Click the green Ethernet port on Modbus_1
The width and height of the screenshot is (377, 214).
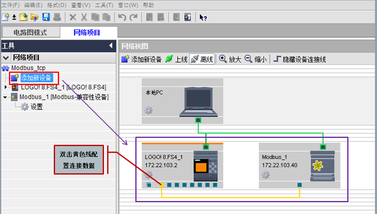[323, 147]
